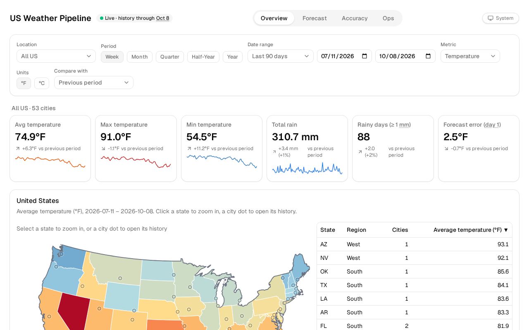Click the green Live status dot
The image size is (529, 330).
pyautogui.click(x=102, y=18)
